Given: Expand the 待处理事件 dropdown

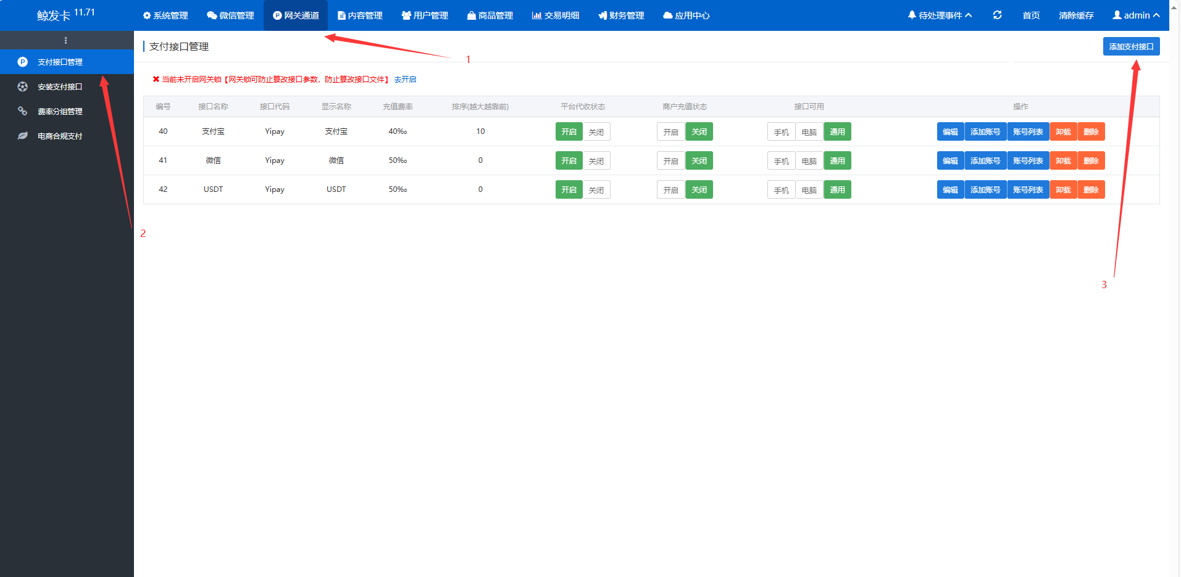Looking at the screenshot, I should coord(940,15).
